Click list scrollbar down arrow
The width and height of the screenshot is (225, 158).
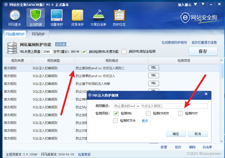[x=222, y=141]
